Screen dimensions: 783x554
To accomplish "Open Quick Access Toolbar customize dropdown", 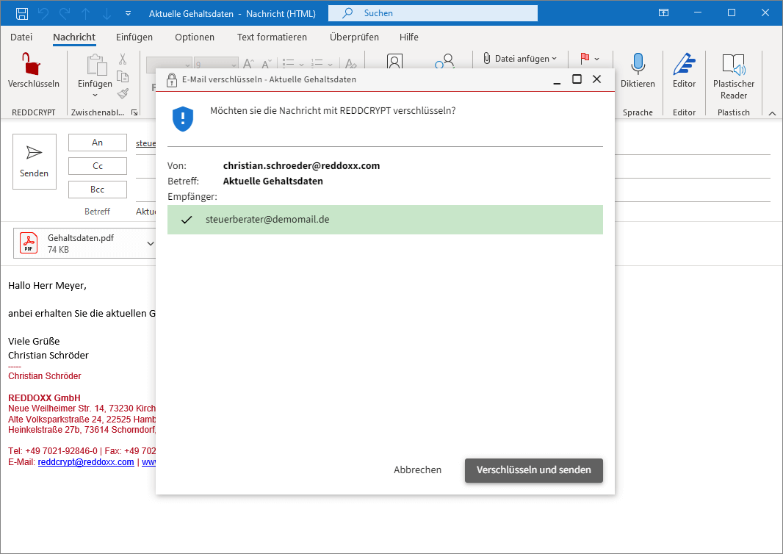I will [129, 13].
